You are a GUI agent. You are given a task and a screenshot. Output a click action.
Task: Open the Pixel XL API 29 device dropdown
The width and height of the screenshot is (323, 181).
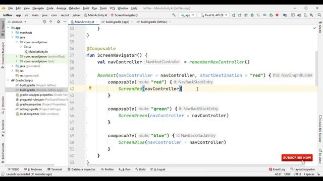pos(213,15)
